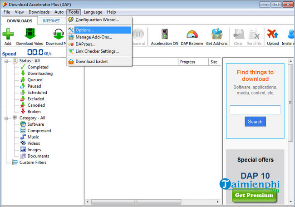Select Options in the Tools menu
This screenshot has width=295, height=207.
[x=99, y=30]
